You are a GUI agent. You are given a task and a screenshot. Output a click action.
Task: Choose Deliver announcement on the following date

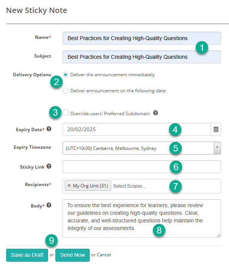tap(66, 90)
